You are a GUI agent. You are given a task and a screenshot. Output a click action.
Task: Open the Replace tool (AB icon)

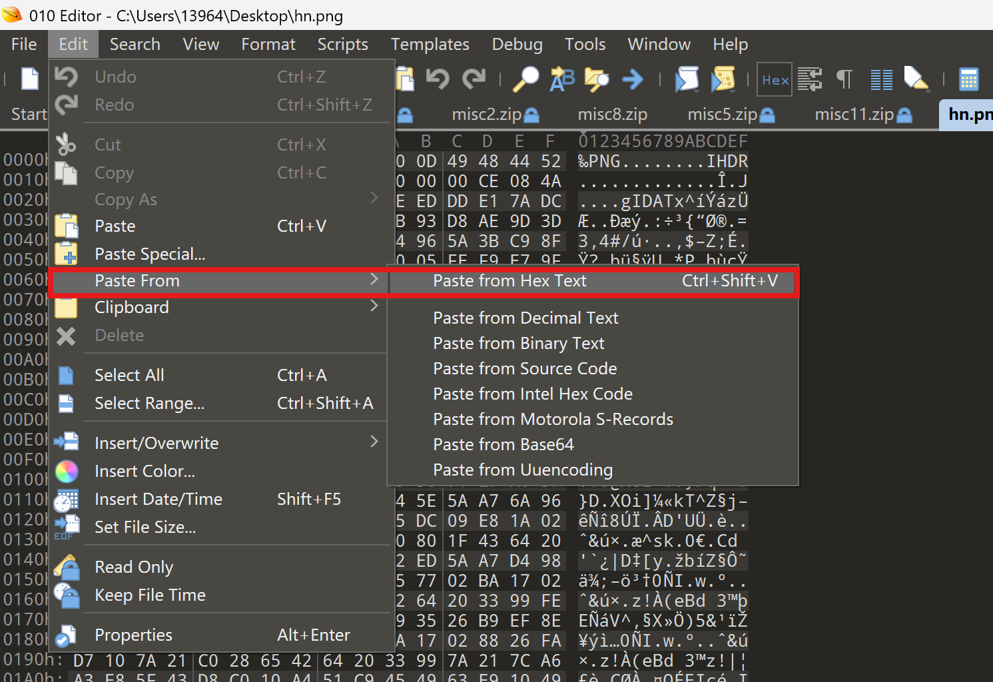point(562,79)
